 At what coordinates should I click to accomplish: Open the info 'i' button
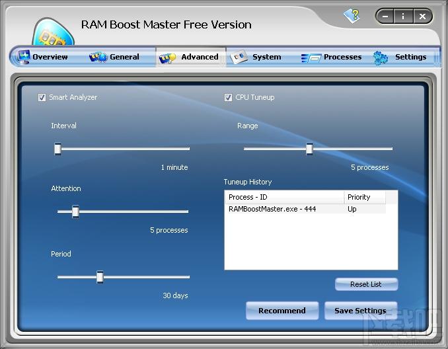[403, 17]
